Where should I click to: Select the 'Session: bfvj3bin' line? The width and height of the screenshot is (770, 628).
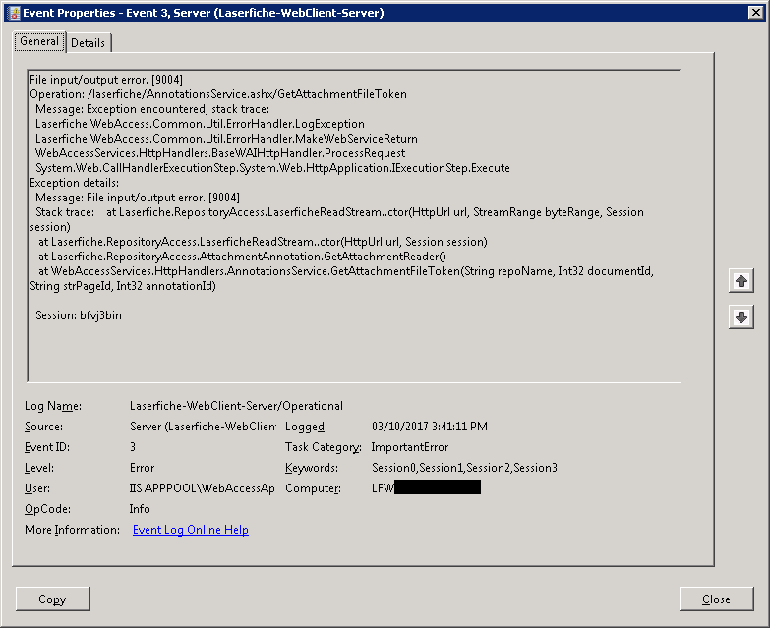pyautogui.click(x=79, y=315)
